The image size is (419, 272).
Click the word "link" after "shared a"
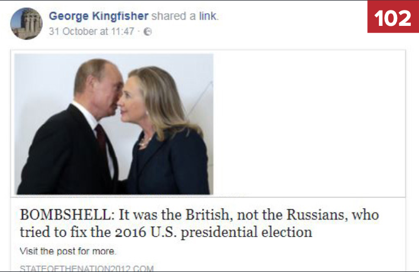208,16
